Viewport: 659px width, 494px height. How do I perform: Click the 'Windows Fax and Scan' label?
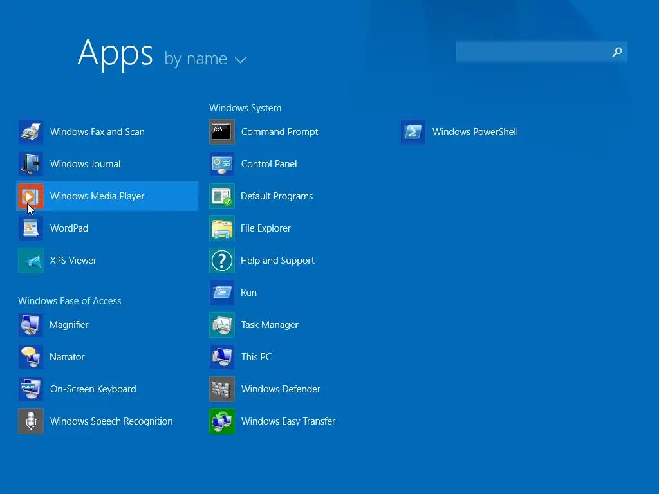click(x=97, y=132)
